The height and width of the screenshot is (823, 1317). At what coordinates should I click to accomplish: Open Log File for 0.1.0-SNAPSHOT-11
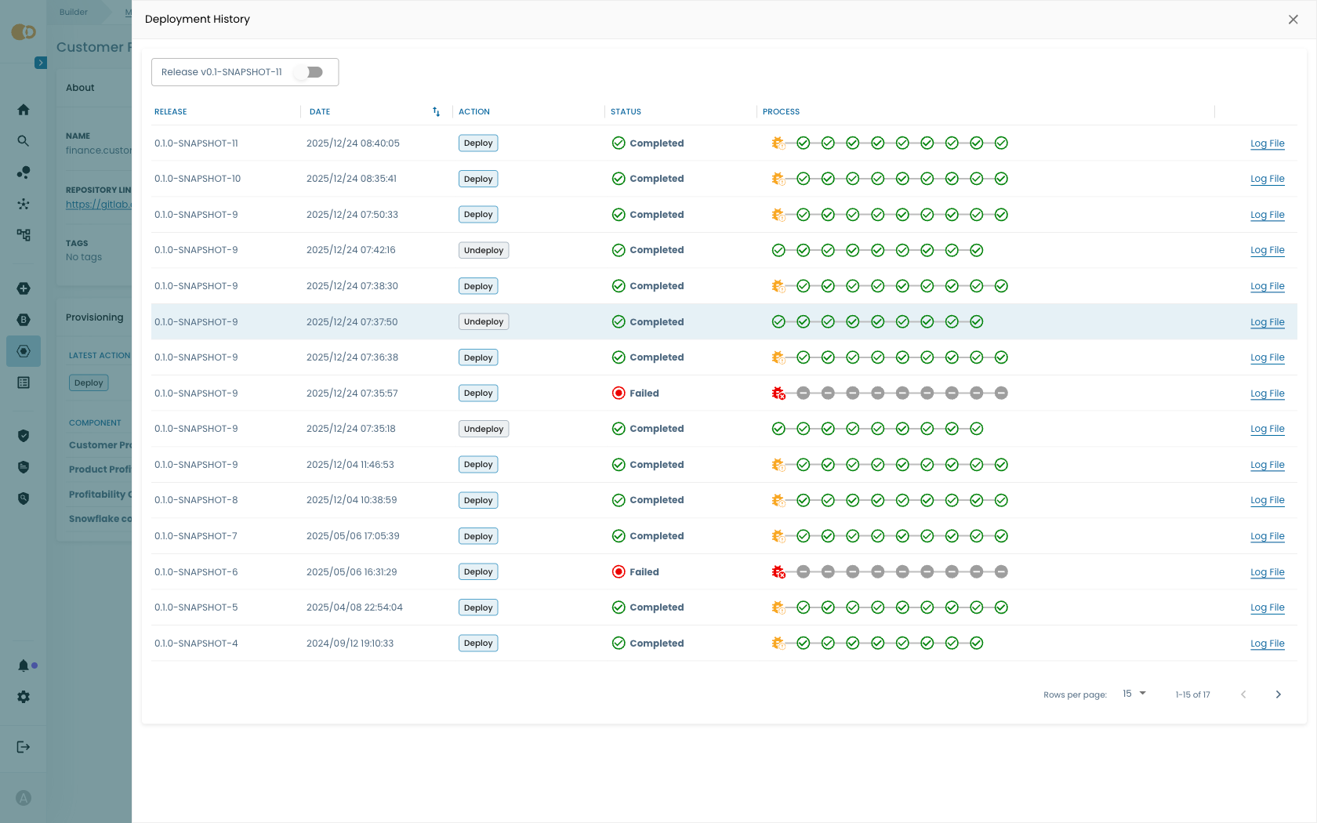[1267, 143]
